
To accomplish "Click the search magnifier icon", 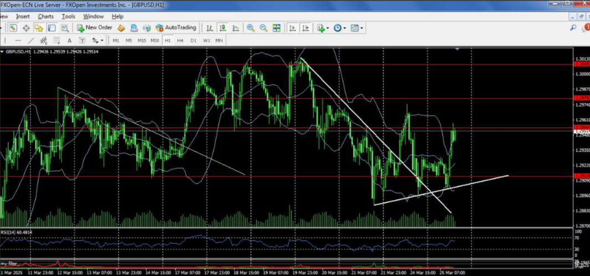I will (x=573, y=28).
